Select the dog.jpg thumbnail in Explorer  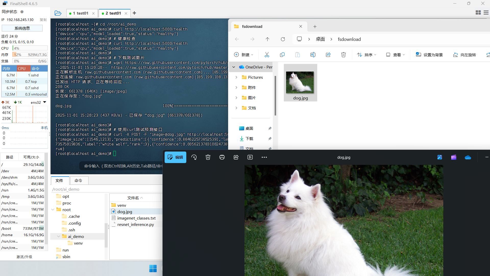(x=300, y=83)
